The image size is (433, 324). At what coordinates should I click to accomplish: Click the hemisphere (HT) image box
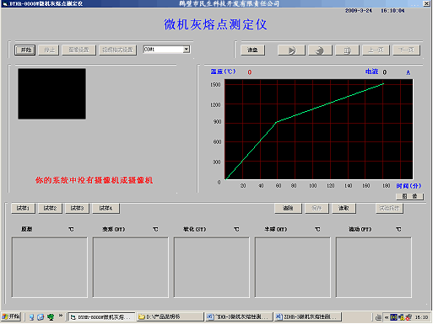pyautogui.click(x=293, y=268)
